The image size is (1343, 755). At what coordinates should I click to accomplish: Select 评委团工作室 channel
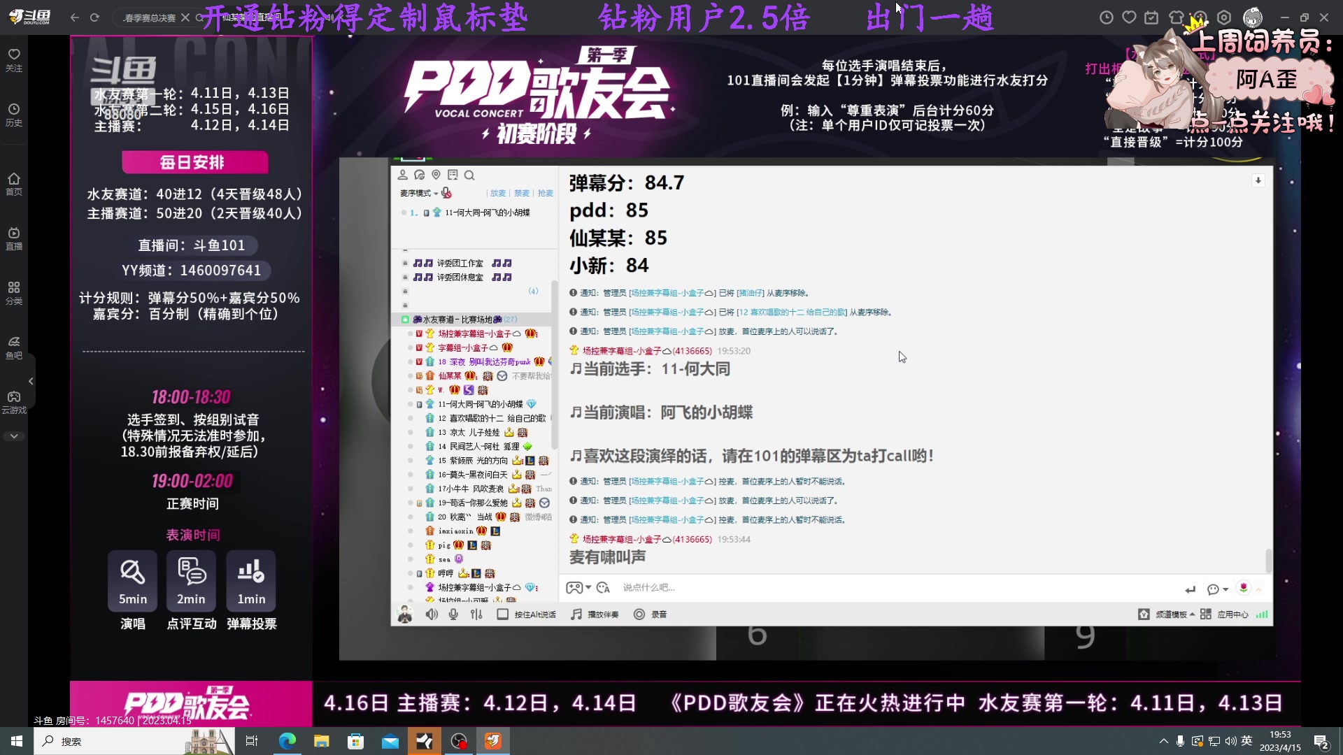tap(462, 264)
